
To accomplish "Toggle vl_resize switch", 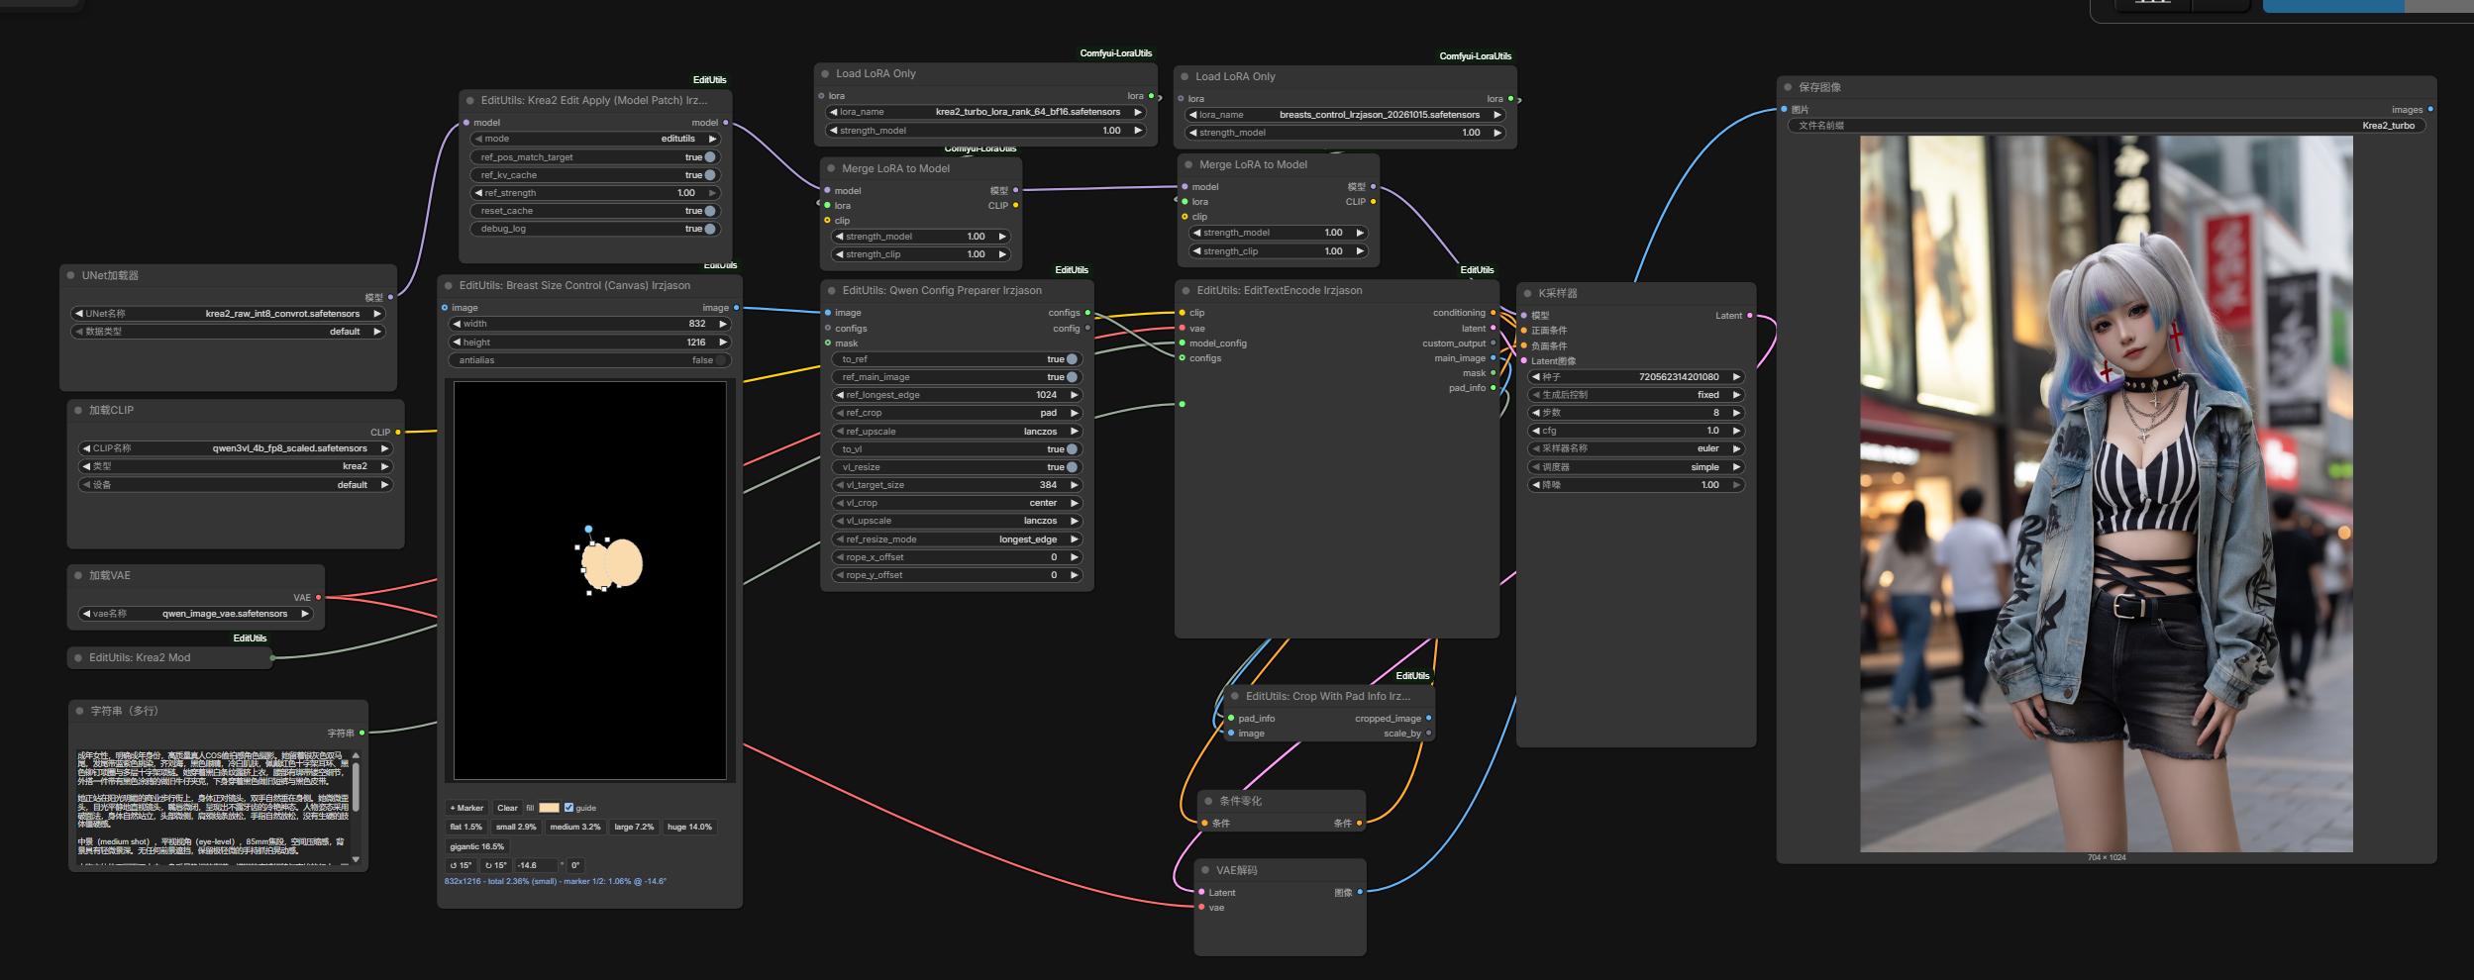I will 1072,467.
